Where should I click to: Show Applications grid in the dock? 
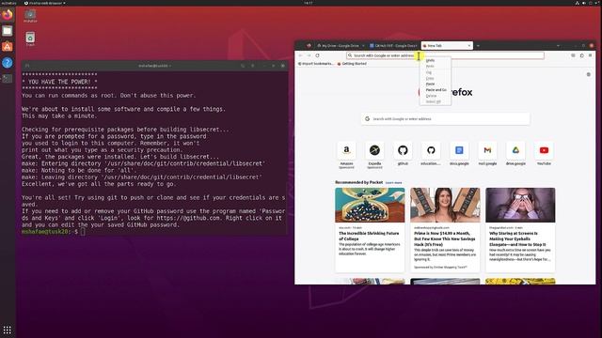tap(8, 330)
